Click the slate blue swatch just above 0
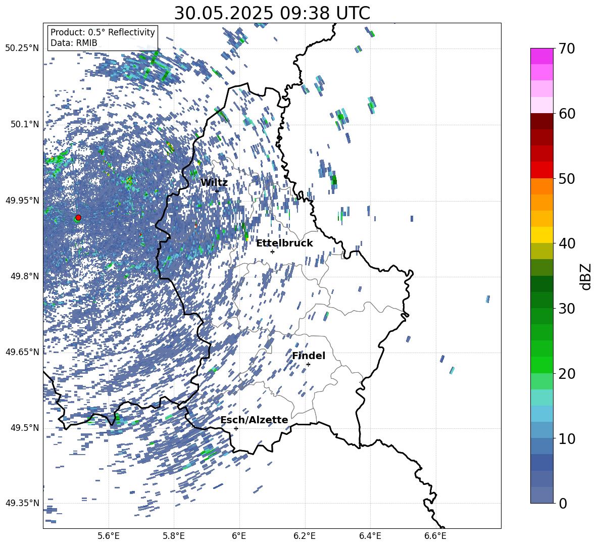The width and height of the screenshot is (598, 546). pos(541,495)
